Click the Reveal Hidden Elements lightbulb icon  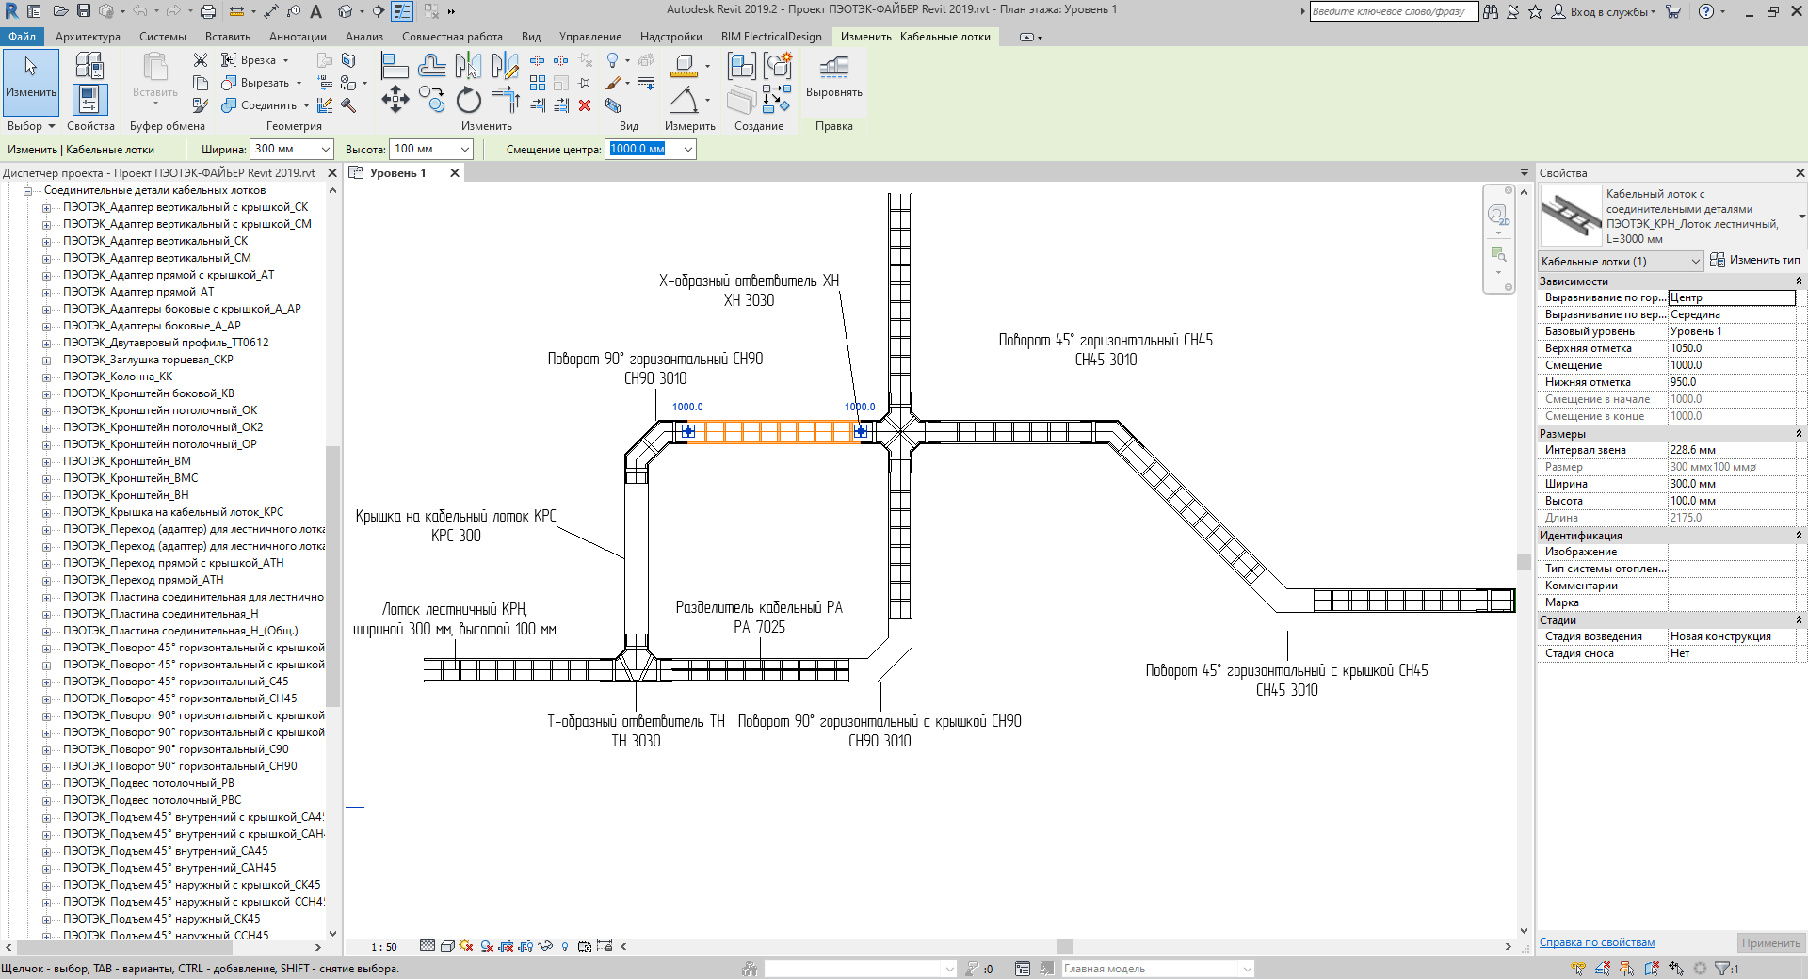(565, 946)
